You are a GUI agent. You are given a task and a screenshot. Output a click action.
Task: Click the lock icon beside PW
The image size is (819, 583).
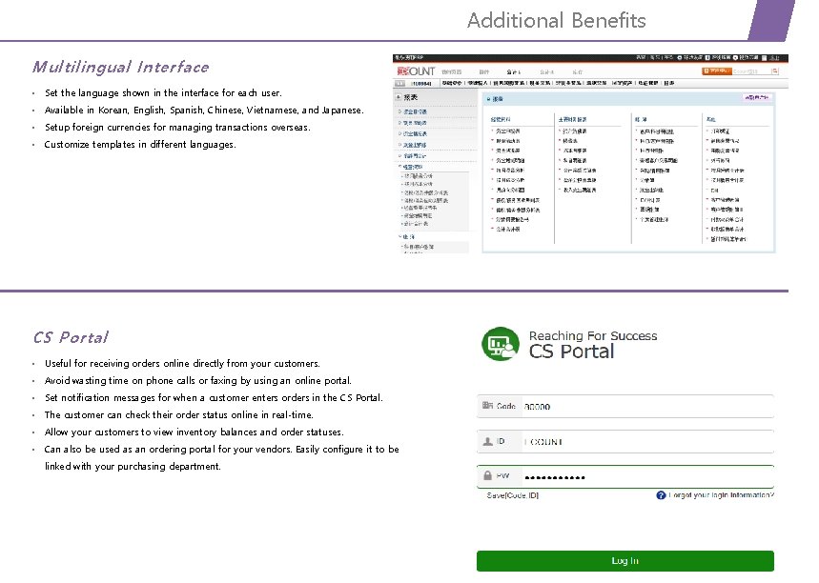pos(487,475)
